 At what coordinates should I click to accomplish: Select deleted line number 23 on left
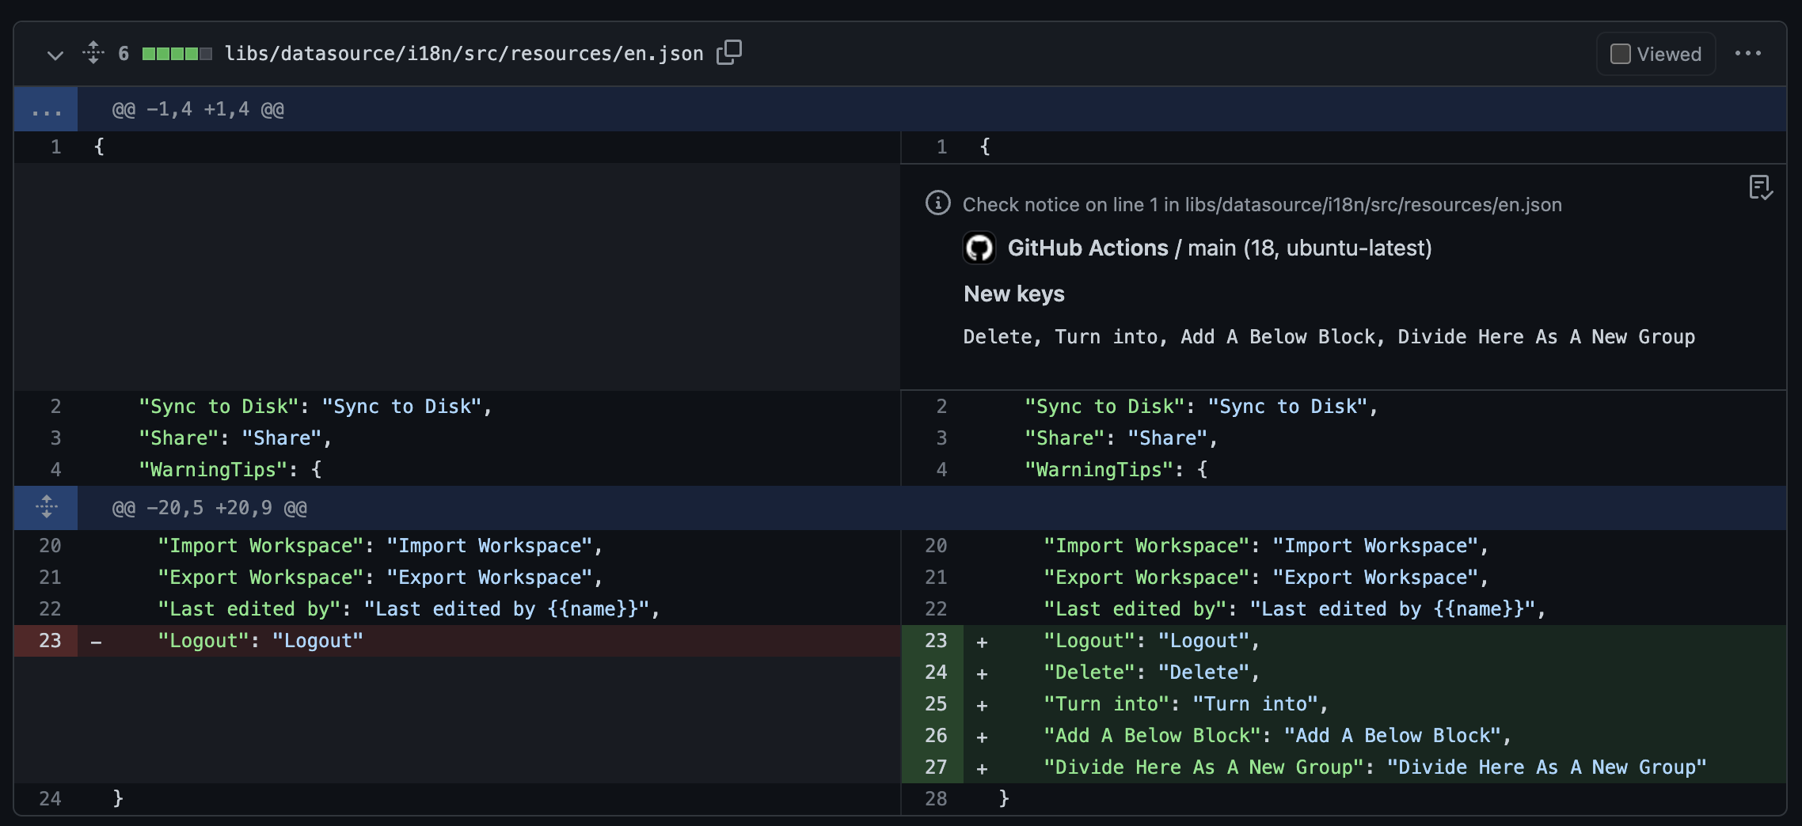46,640
